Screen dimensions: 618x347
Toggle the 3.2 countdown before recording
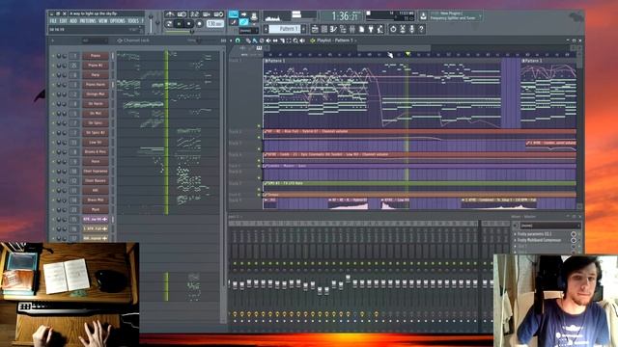194,14
